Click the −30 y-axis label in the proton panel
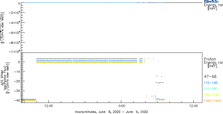The height and width of the screenshot is (114, 223). 17,91
